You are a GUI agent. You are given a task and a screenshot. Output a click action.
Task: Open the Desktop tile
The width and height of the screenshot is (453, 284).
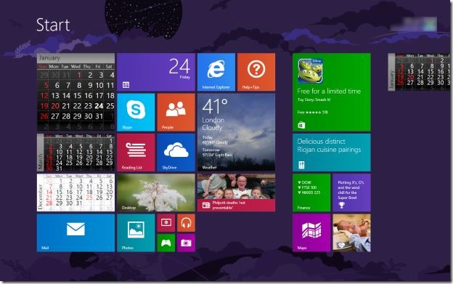[x=156, y=192]
